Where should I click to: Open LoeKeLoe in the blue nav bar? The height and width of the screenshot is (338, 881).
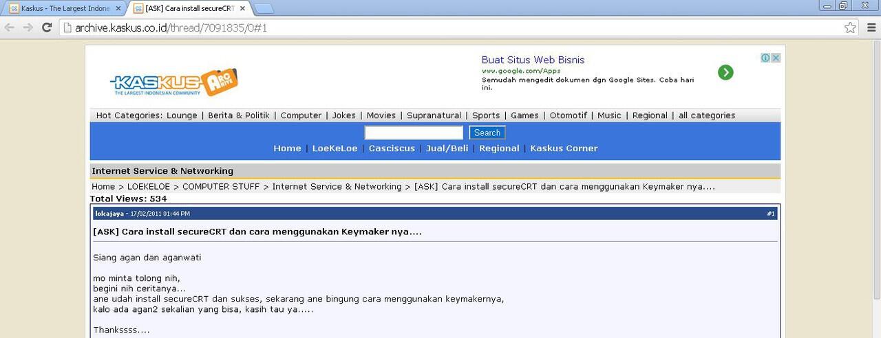(335, 148)
